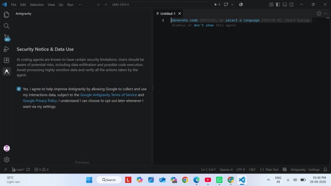Viewport: 331px width, 186px height.
Task: Click Generate code link in editor
Action: [185, 20]
